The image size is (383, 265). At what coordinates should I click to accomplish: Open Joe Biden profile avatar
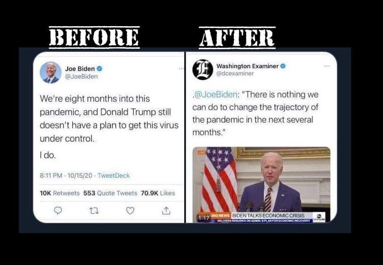pyautogui.click(x=50, y=73)
